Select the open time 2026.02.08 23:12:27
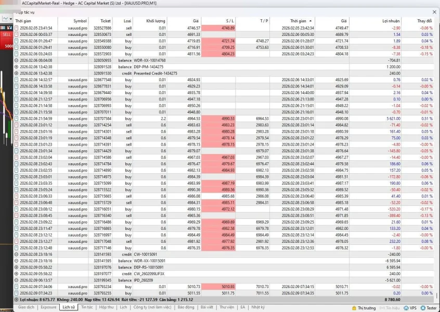This screenshot has width=440, height=312. [x=36, y=242]
